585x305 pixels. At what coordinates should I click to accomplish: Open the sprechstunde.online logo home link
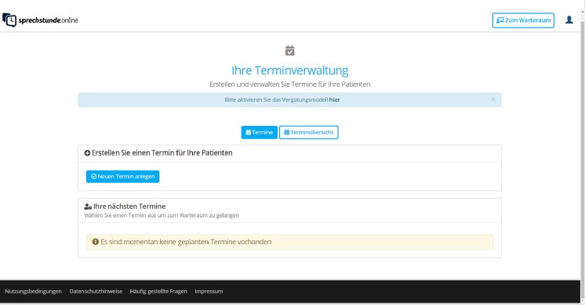pos(40,20)
